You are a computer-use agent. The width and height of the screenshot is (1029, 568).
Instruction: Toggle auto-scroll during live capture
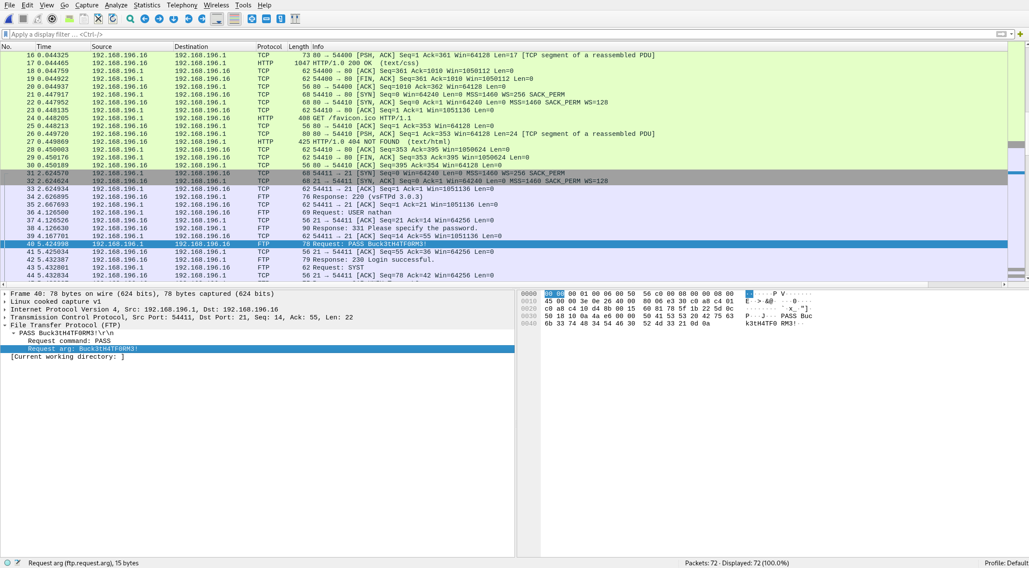click(x=217, y=19)
